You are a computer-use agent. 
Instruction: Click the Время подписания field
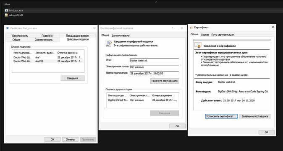coord(154,73)
